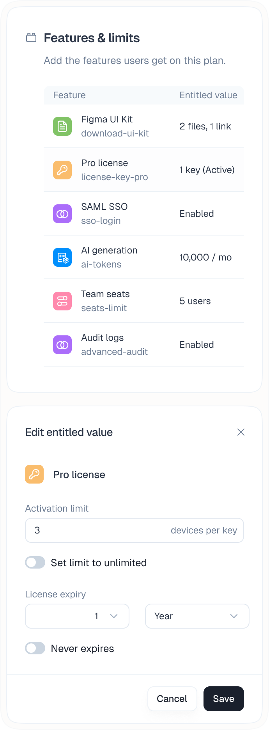
Task: Select the Audit logs icon
Action: [x=62, y=345]
